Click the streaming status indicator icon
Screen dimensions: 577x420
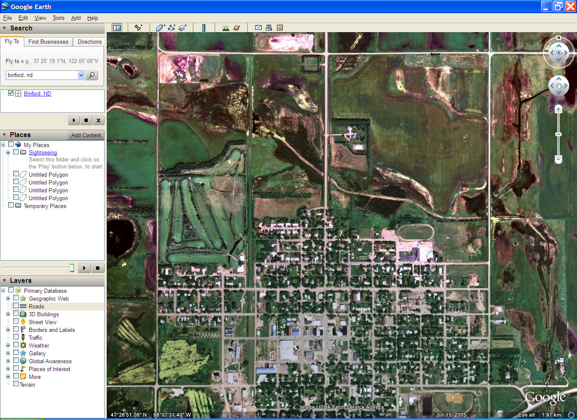[571, 415]
